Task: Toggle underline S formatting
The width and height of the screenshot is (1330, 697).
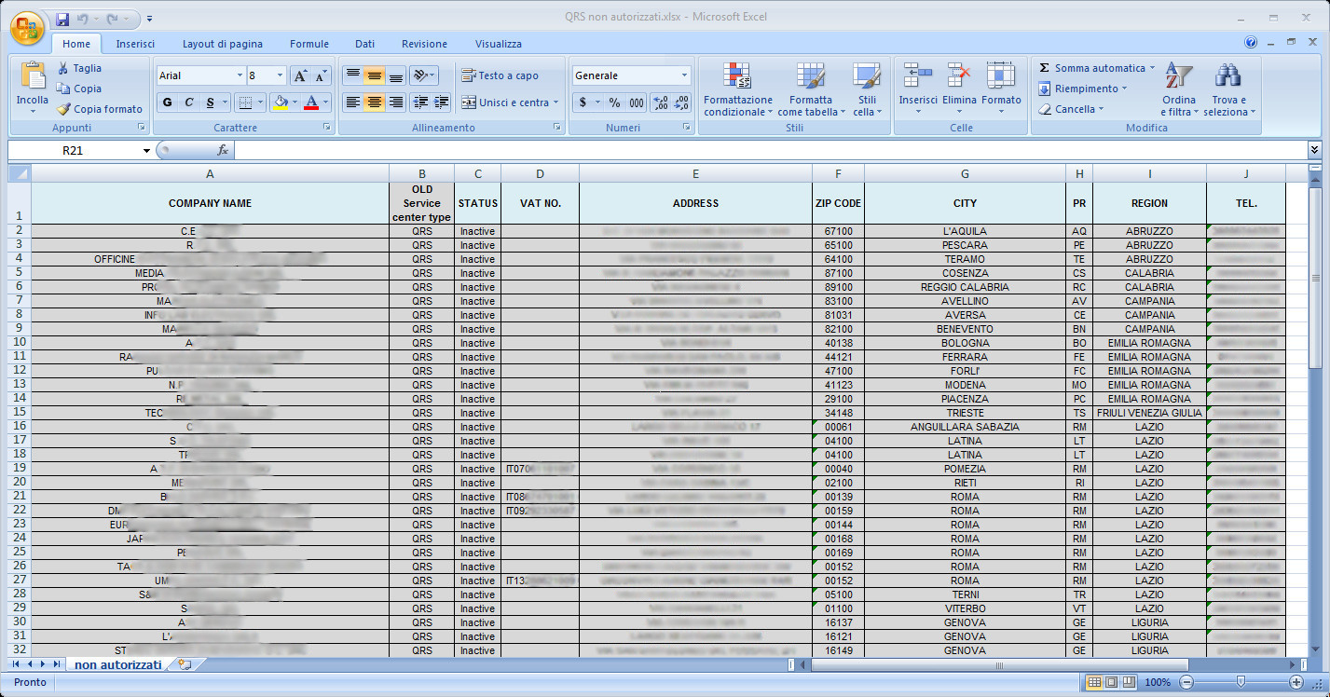Action: click(212, 102)
